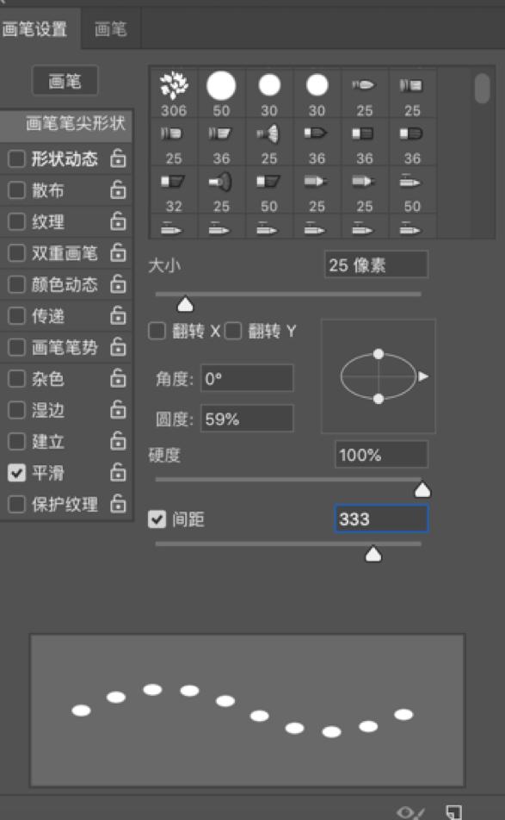Enable the 双重画笔 checkbox

(x=16, y=252)
